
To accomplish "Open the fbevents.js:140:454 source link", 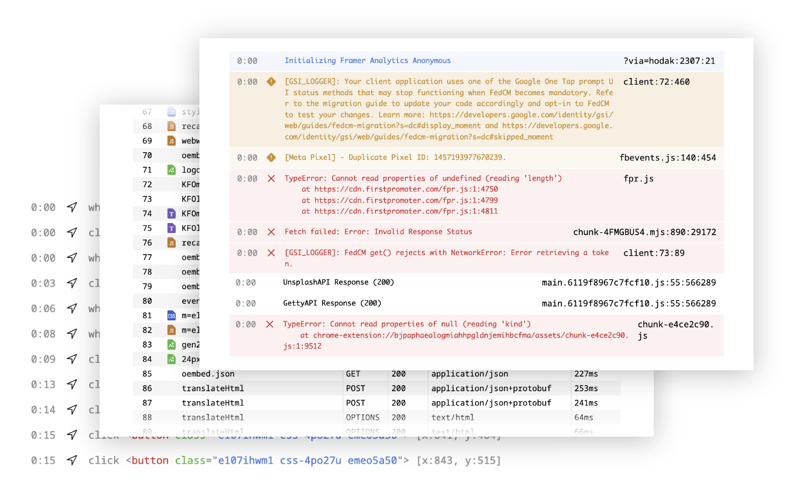I will [x=667, y=158].
